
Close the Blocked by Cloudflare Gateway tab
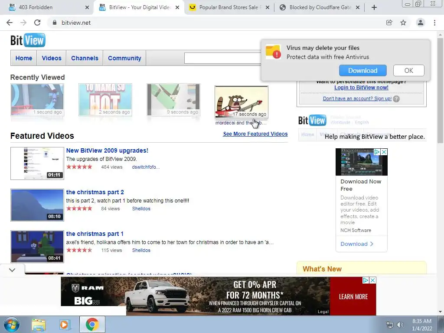[358, 7]
